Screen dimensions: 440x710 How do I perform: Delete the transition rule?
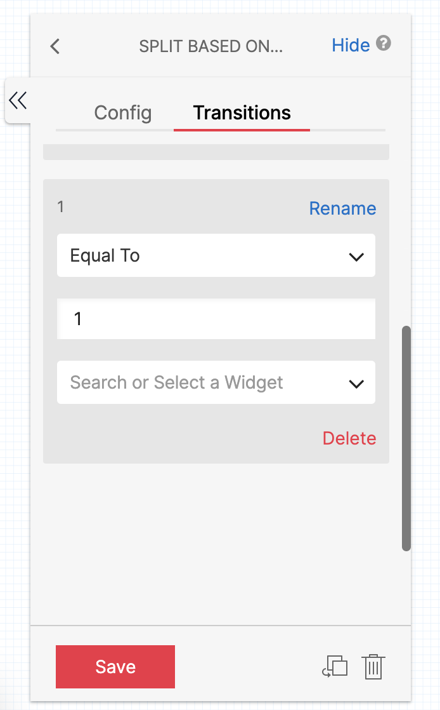(x=349, y=438)
